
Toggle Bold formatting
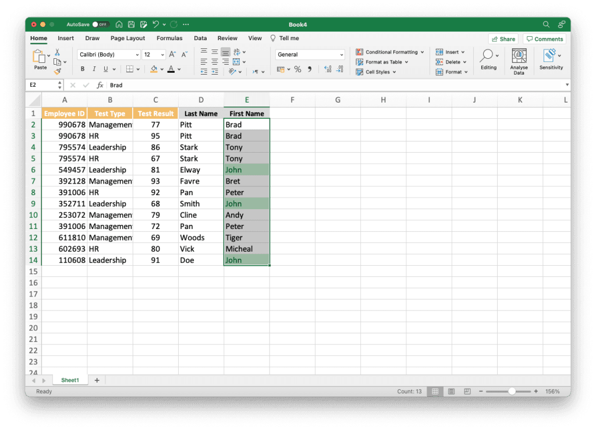[83, 69]
